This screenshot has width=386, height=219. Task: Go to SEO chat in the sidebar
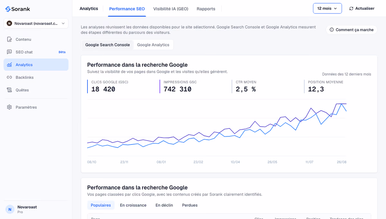tap(36, 52)
